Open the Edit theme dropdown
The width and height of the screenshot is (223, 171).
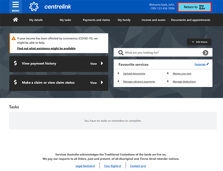[x=199, y=42]
